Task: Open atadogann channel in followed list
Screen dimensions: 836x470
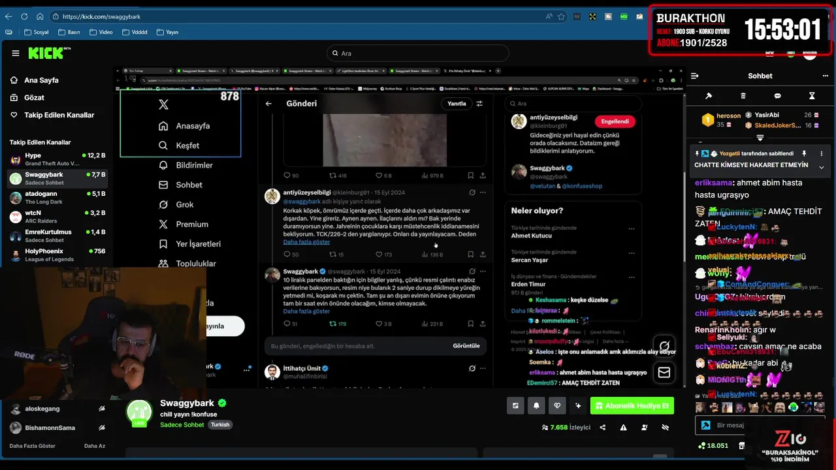Action: point(57,197)
